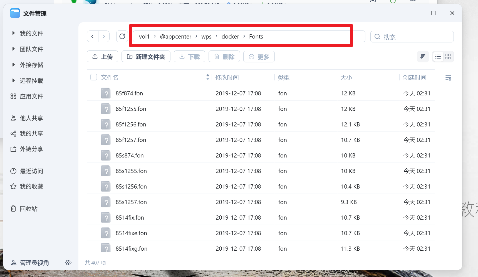Open settings gear beside 管理员视角

pyautogui.click(x=68, y=263)
